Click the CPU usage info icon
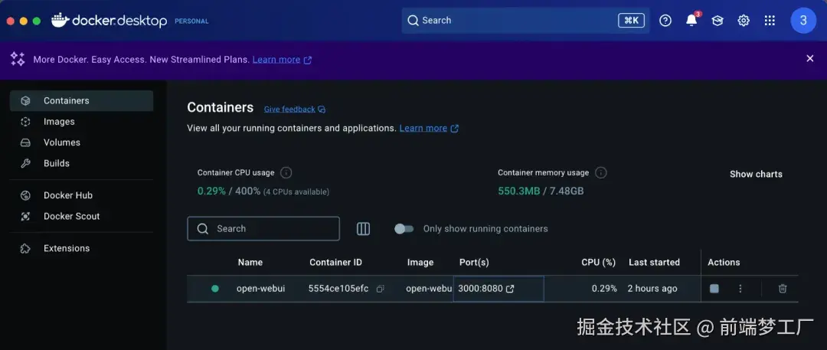 [286, 172]
